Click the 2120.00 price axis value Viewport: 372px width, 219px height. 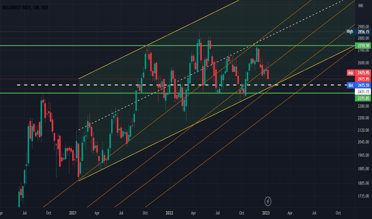tap(363, 130)
